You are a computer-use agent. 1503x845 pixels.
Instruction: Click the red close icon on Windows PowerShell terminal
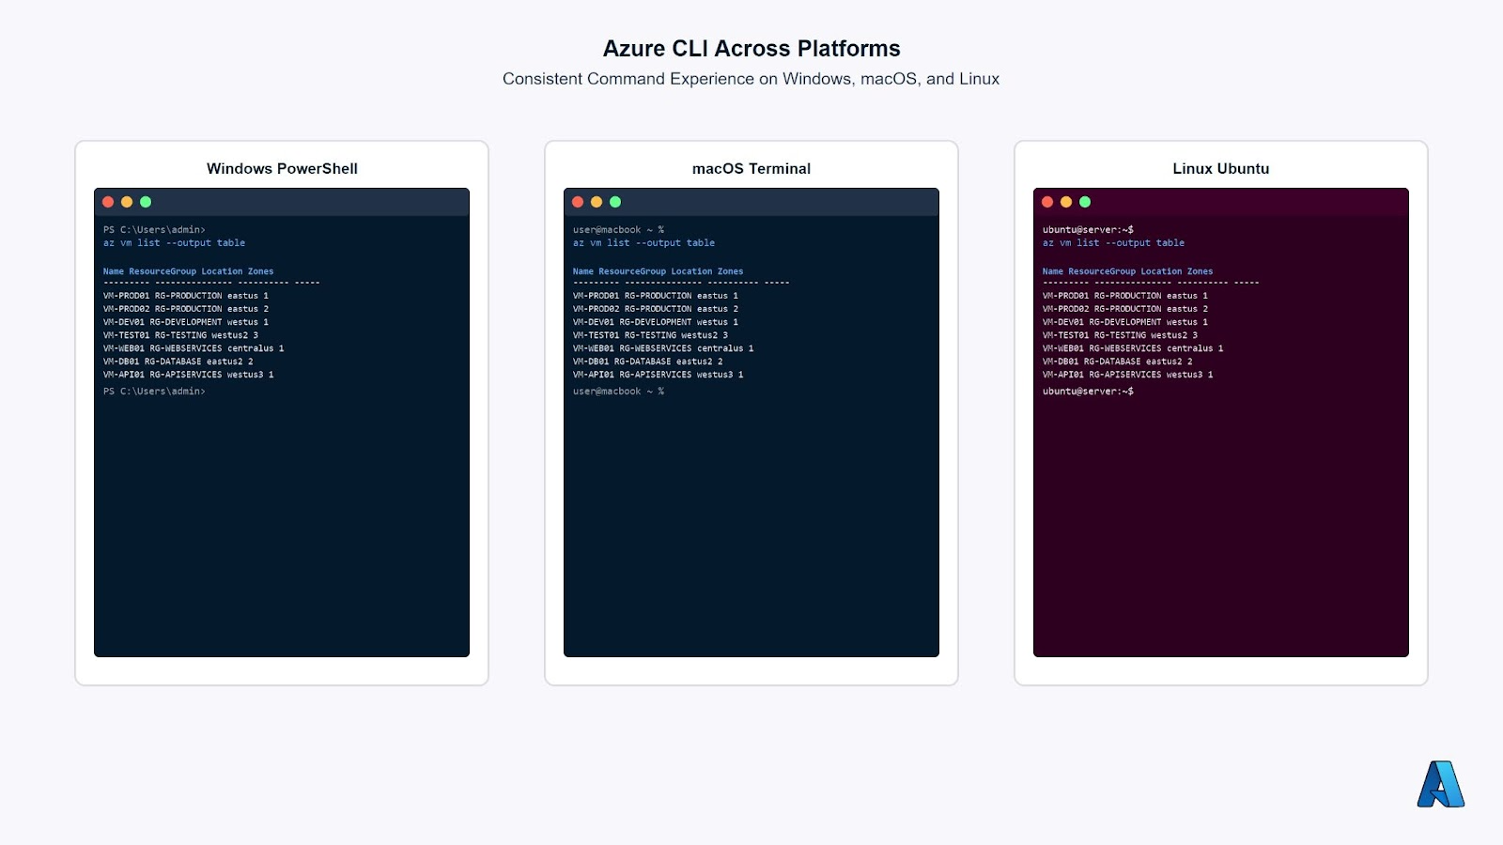[x=107, y=200]
